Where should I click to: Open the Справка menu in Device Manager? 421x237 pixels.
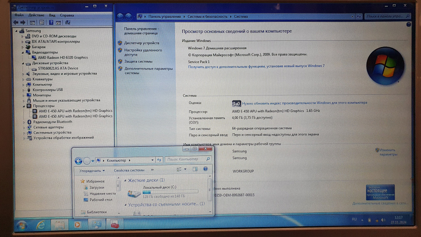pos(67,15)
